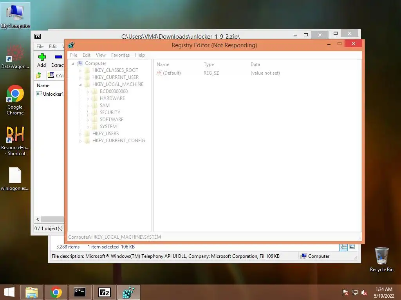Select the SOFTWARE key
This screenshot has width=401, height=300.
pyautogui.click(x=112, y=120)
